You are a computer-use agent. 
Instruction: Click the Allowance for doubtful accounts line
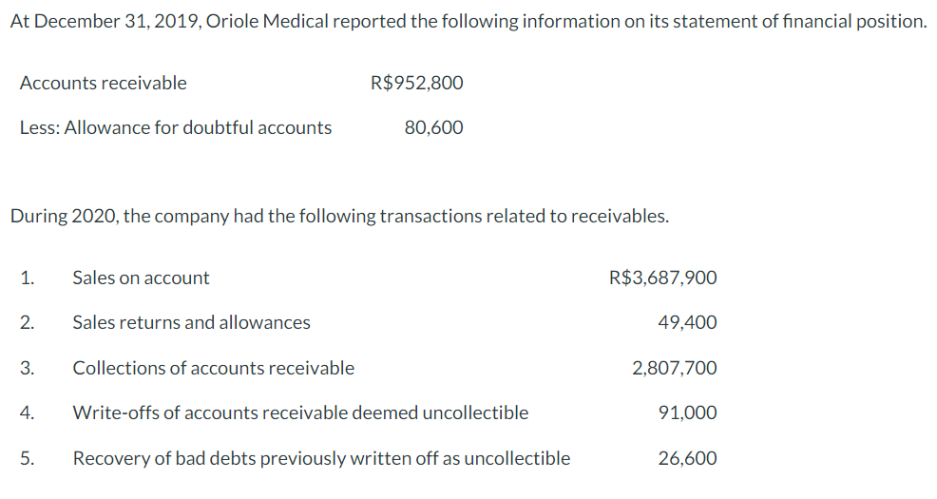click(x=176, y=127)
